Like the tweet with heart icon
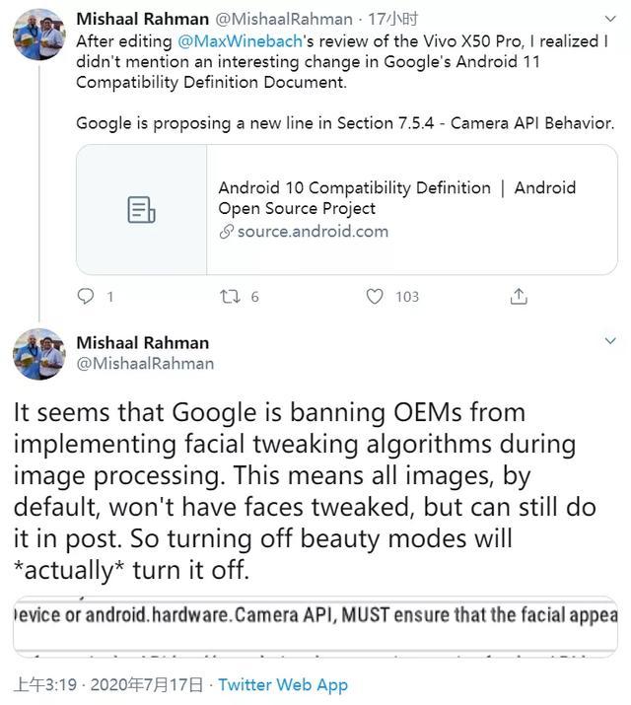631x705 pixels. (375, 296)
